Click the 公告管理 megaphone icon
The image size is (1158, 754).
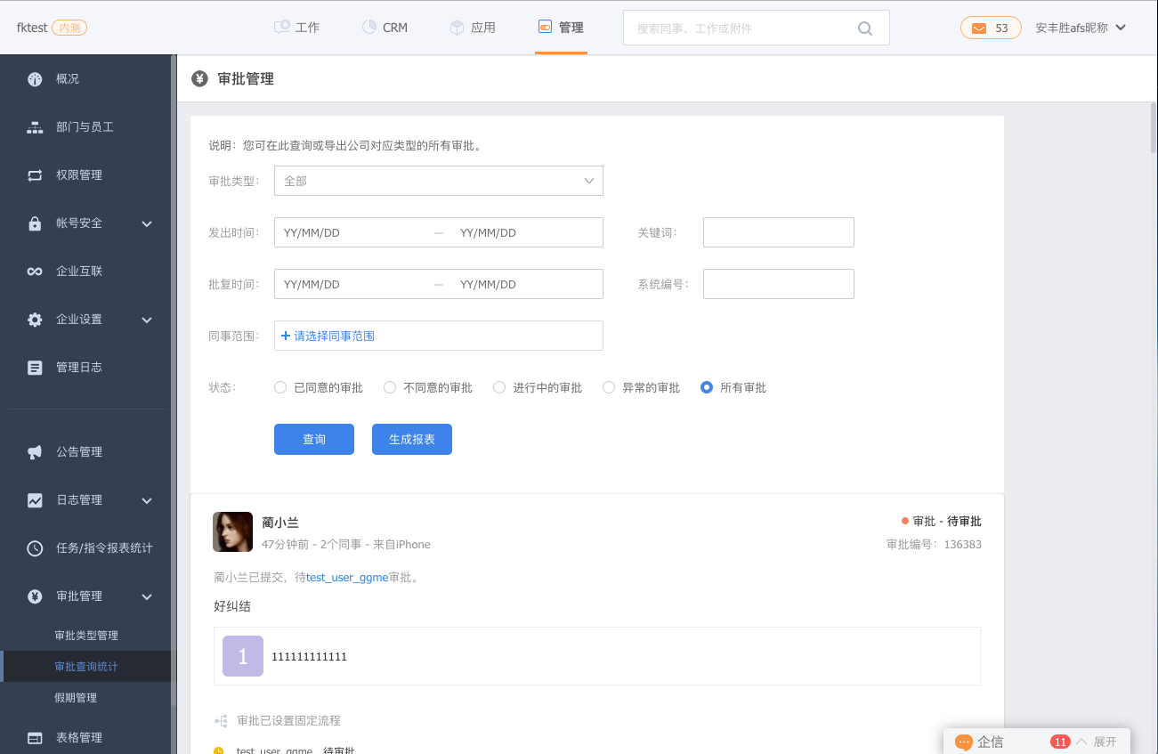[x=35, y=452]
